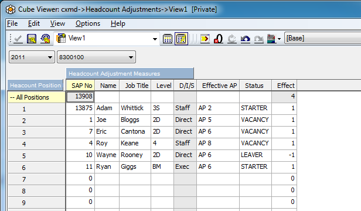Click the SAP No cell 13908

pyautogui.click(x=80, y=97)
